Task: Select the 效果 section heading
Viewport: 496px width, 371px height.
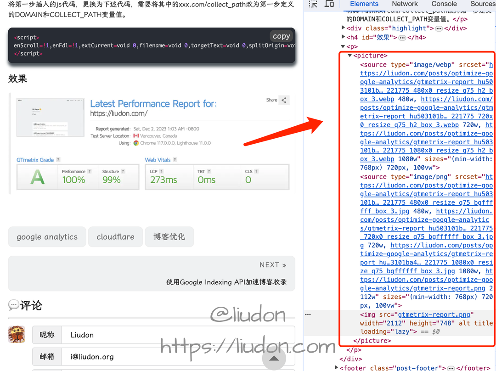Action: point(18,79)
